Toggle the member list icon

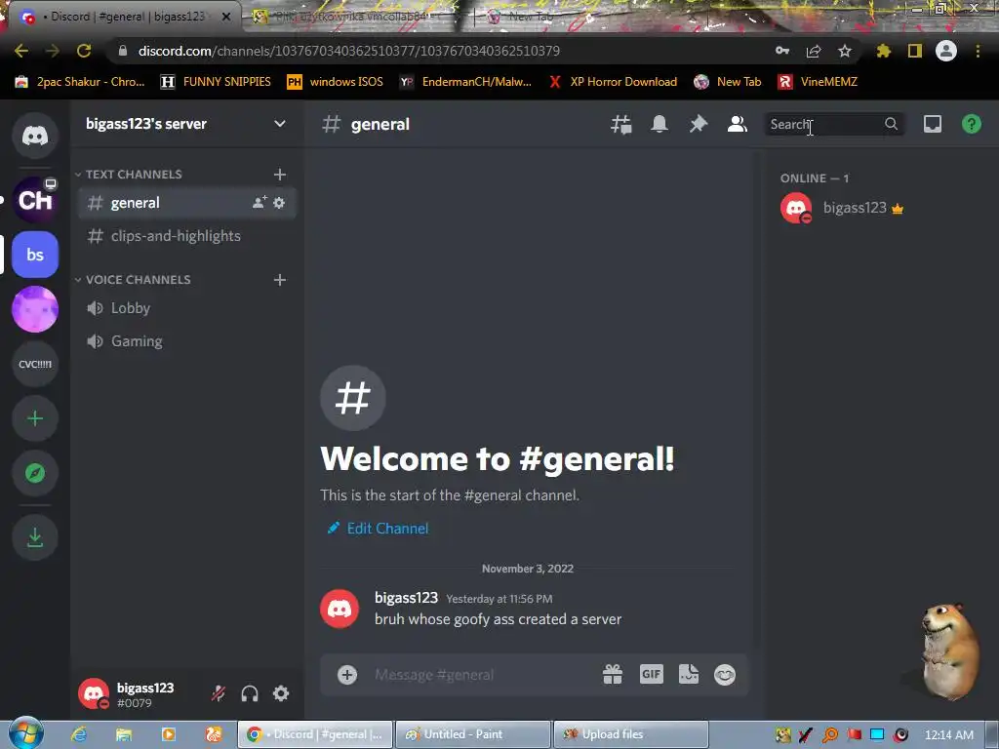[738, 124]
